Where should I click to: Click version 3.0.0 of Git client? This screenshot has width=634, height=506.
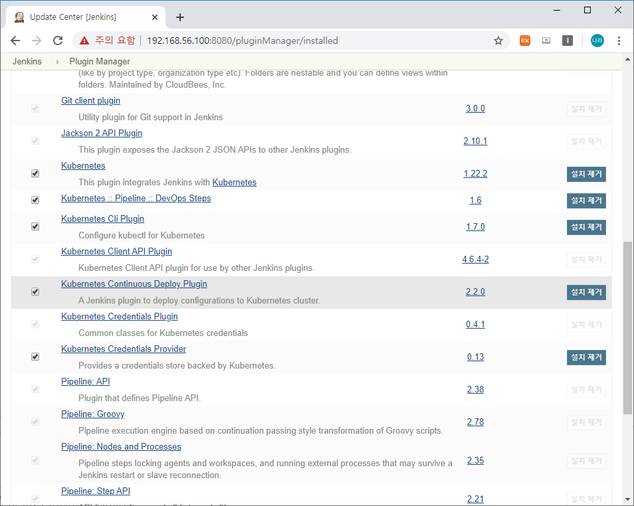coord(475,108)
